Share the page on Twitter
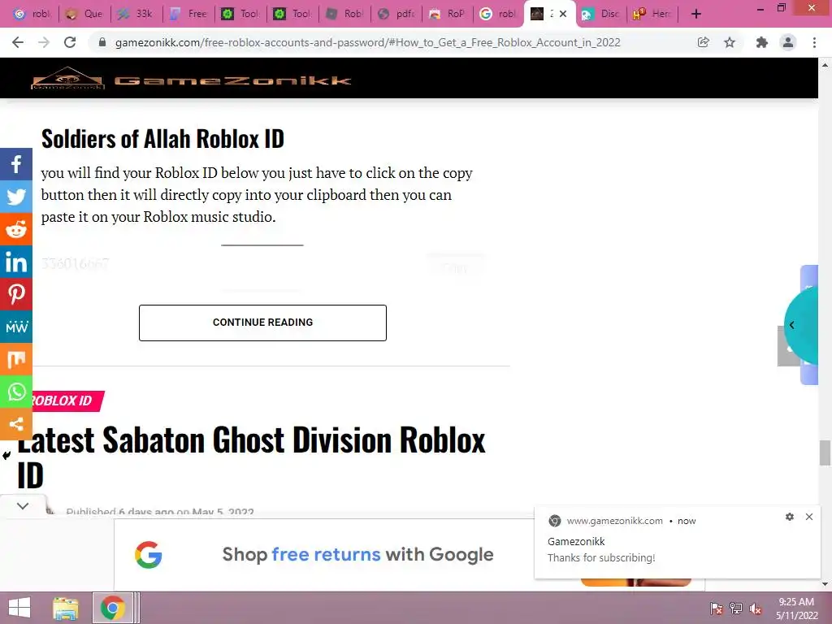The height and width of the screenshot is (624, 832). click(16, 197)
